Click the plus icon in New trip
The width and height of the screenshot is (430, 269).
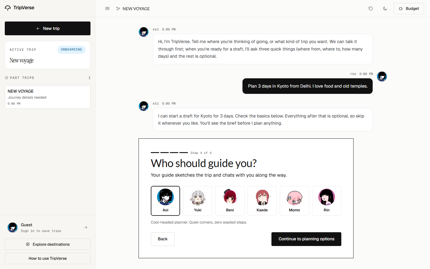point(38,28)
